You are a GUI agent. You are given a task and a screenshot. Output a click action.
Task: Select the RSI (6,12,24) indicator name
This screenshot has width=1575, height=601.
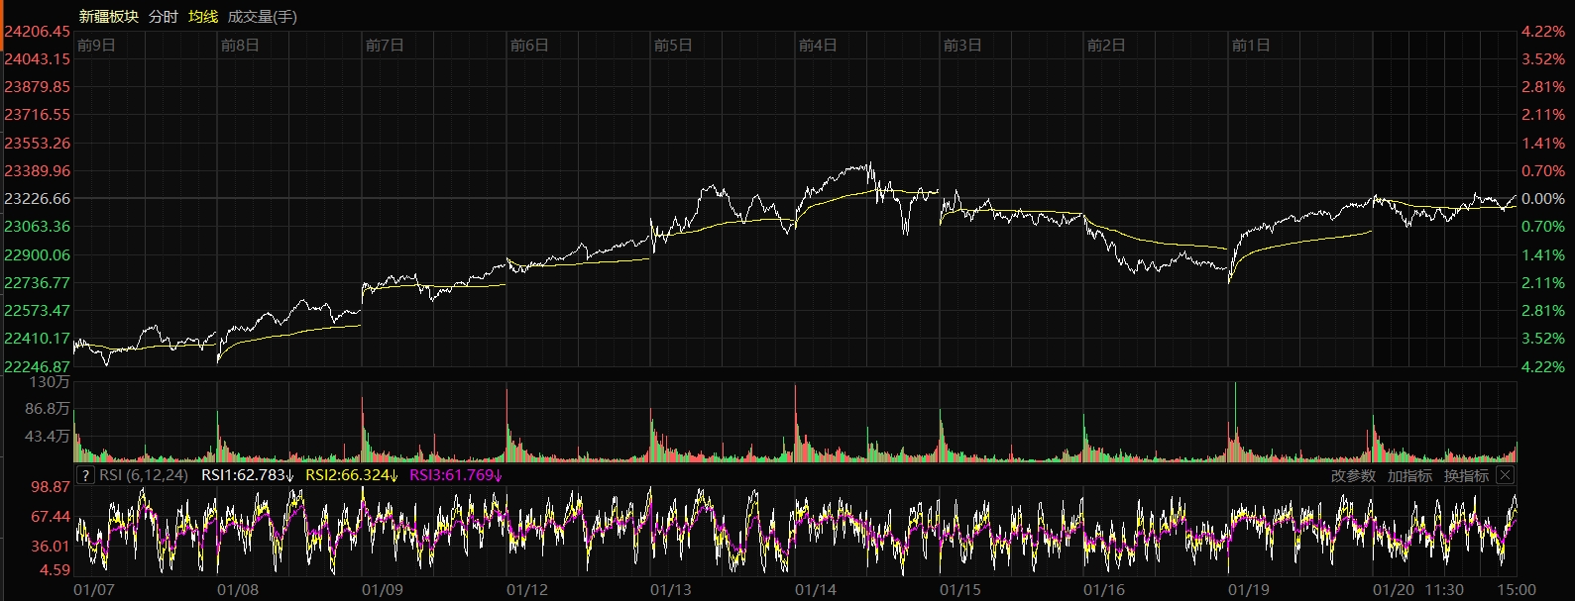(x=144, y=475)
